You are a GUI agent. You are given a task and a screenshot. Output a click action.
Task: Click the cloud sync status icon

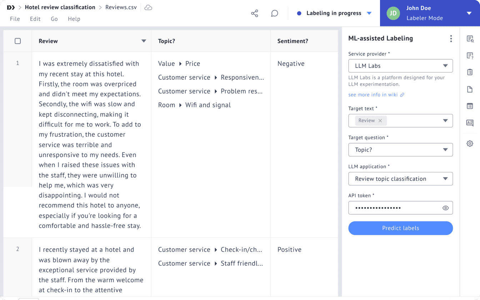coord(148,7)
